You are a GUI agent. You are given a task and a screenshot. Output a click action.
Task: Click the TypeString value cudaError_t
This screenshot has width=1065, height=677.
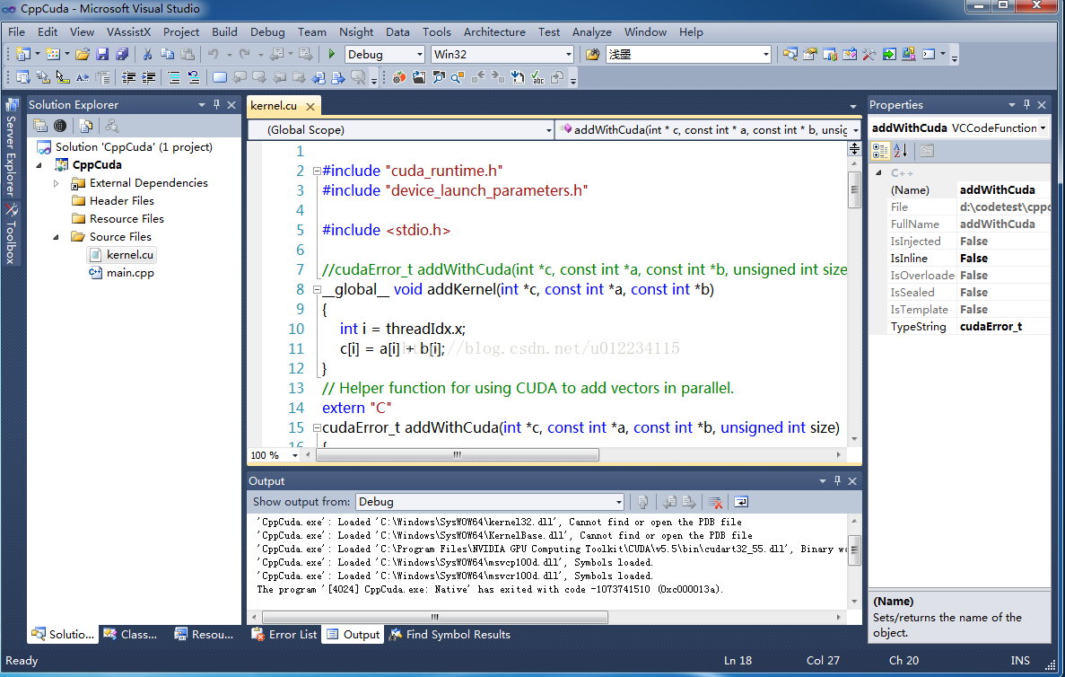click(x=991, y=327)
